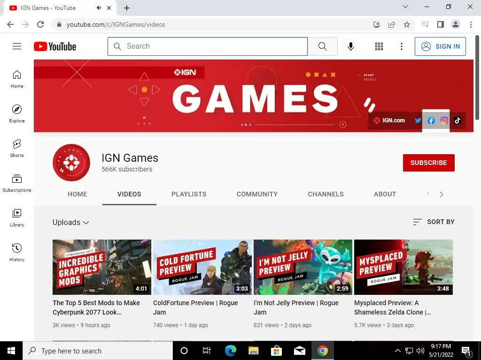
Task: Open the ABOUT tab
Action: click(385, 194)
